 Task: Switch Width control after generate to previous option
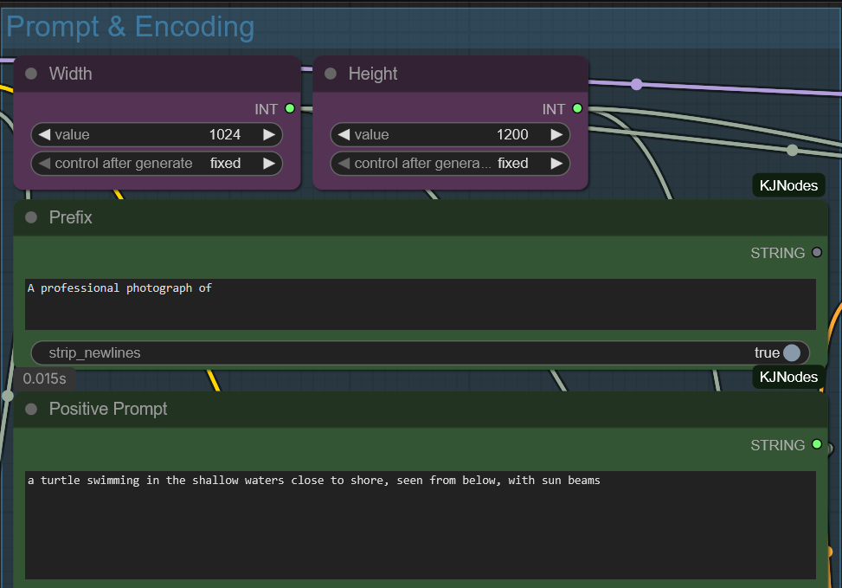pos(44,164)
